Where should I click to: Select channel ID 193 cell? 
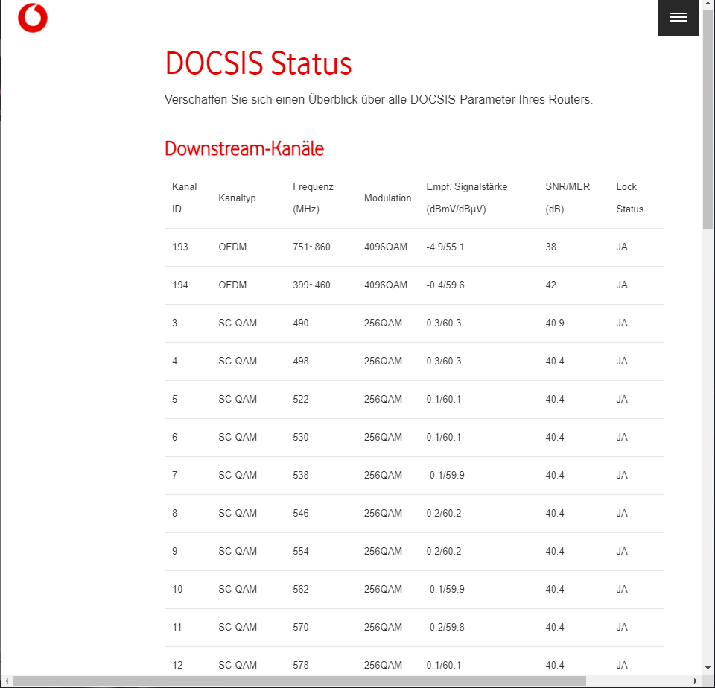point(180,247)
